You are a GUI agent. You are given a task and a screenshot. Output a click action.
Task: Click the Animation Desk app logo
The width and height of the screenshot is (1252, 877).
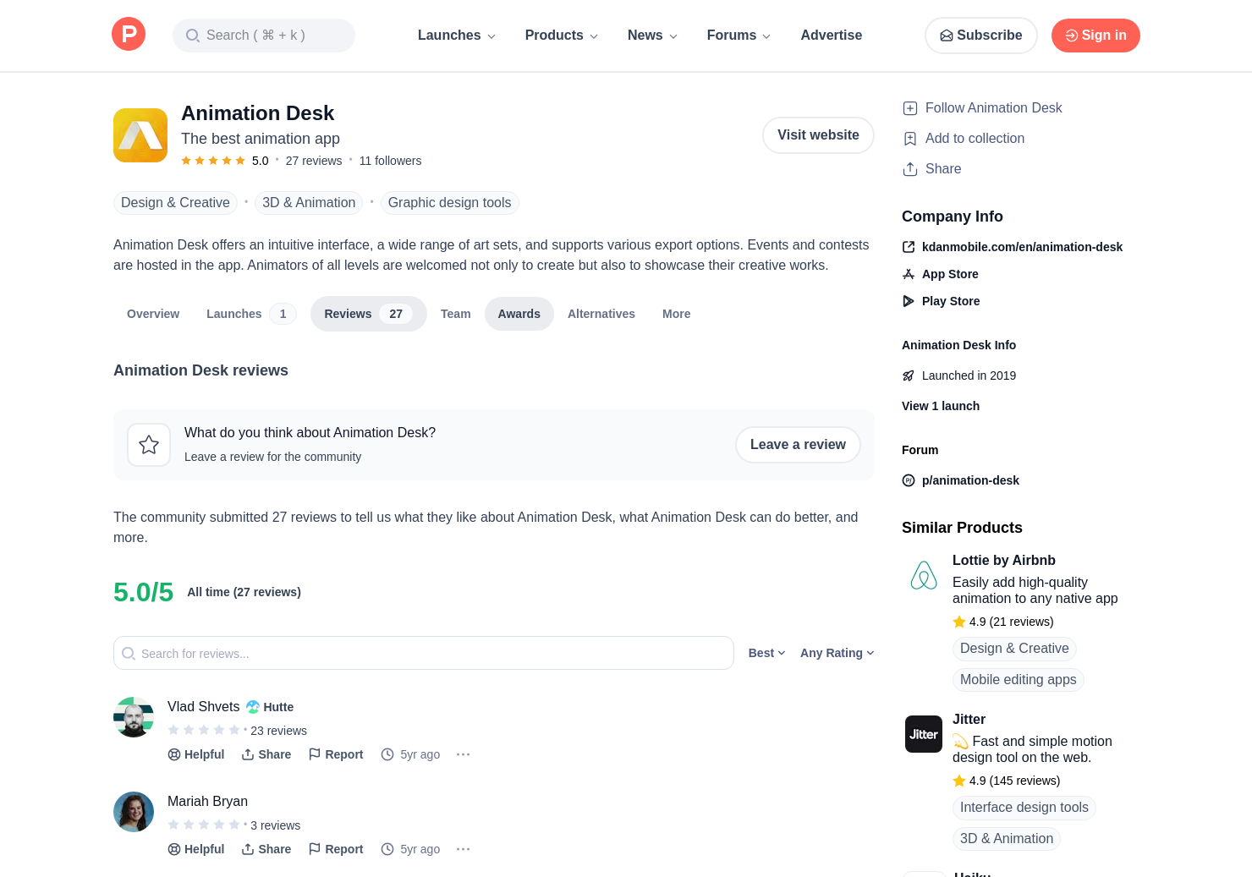coord(140,135)
